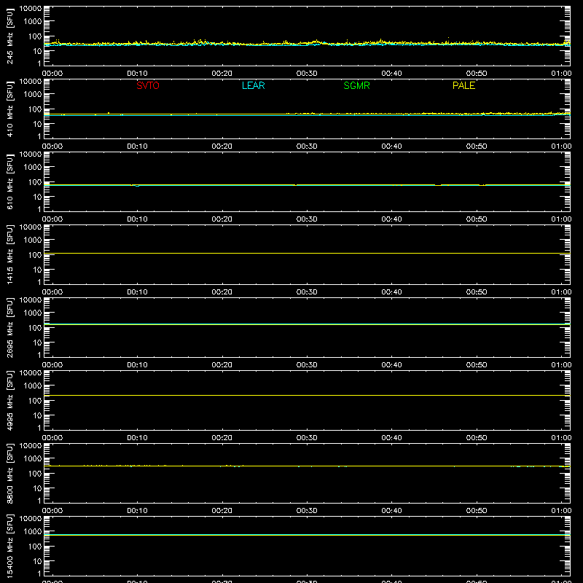The image size is (583, 583).
Task: Click the red SVTO station legend label
Action: click(x=148, y=85)
